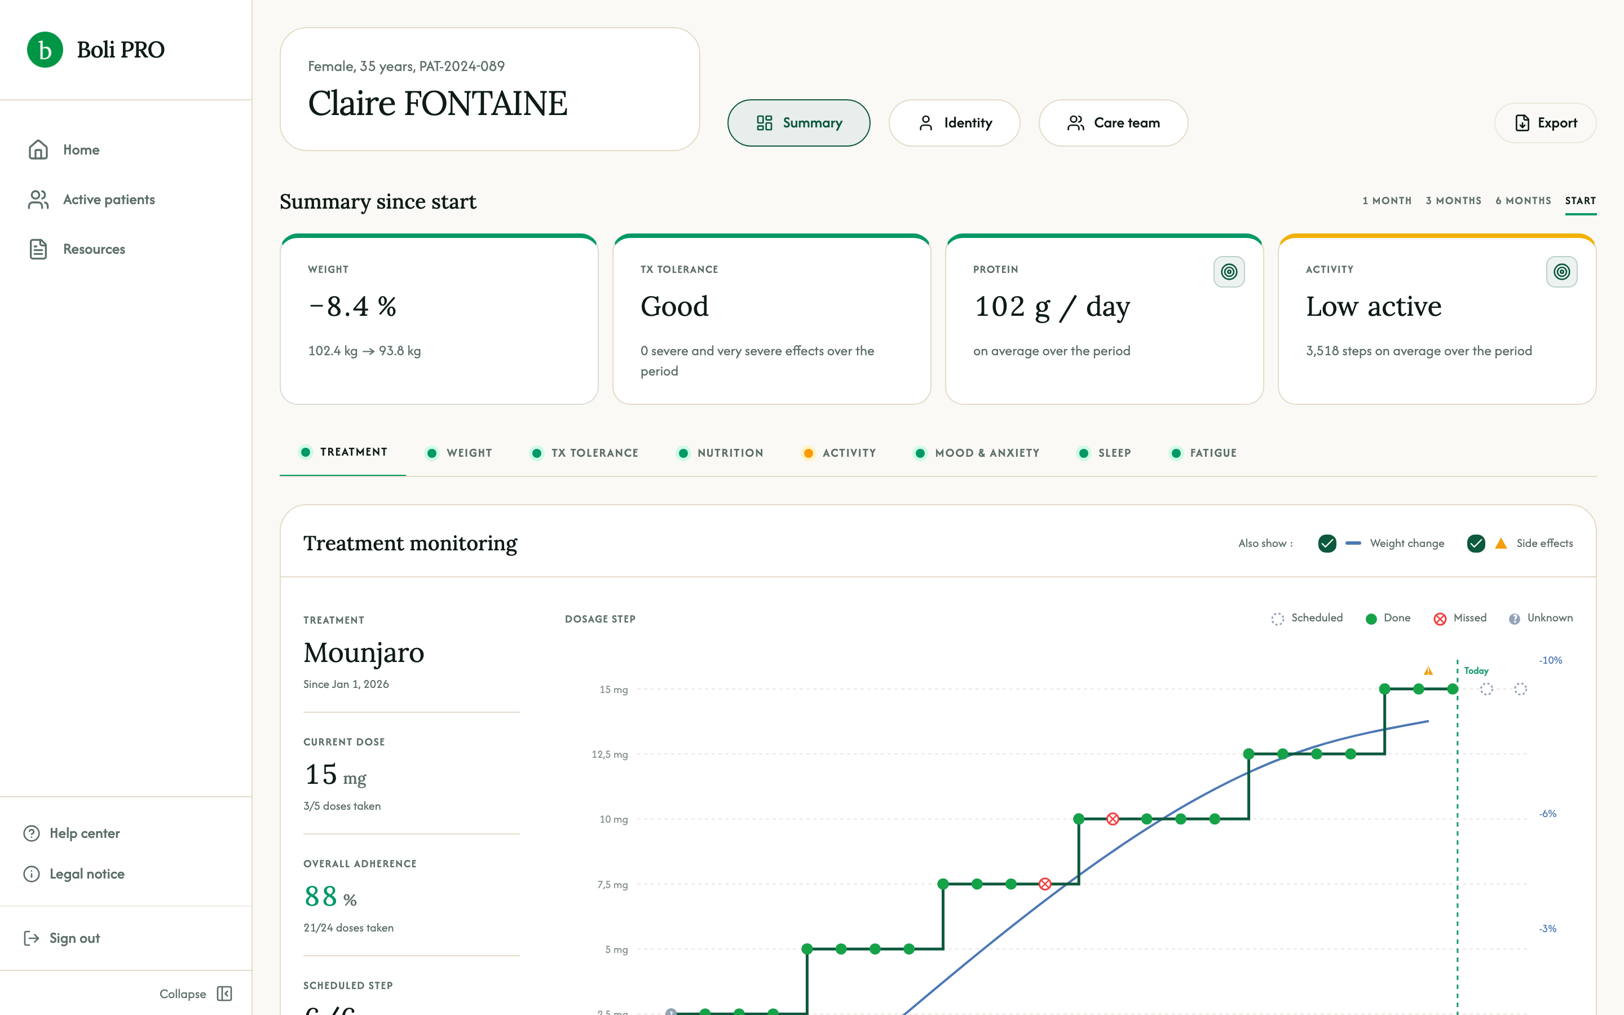The height and width of the screenshot is (1015, 1624).
Task: Open the Care team tab
Action: pos(1113,123)
